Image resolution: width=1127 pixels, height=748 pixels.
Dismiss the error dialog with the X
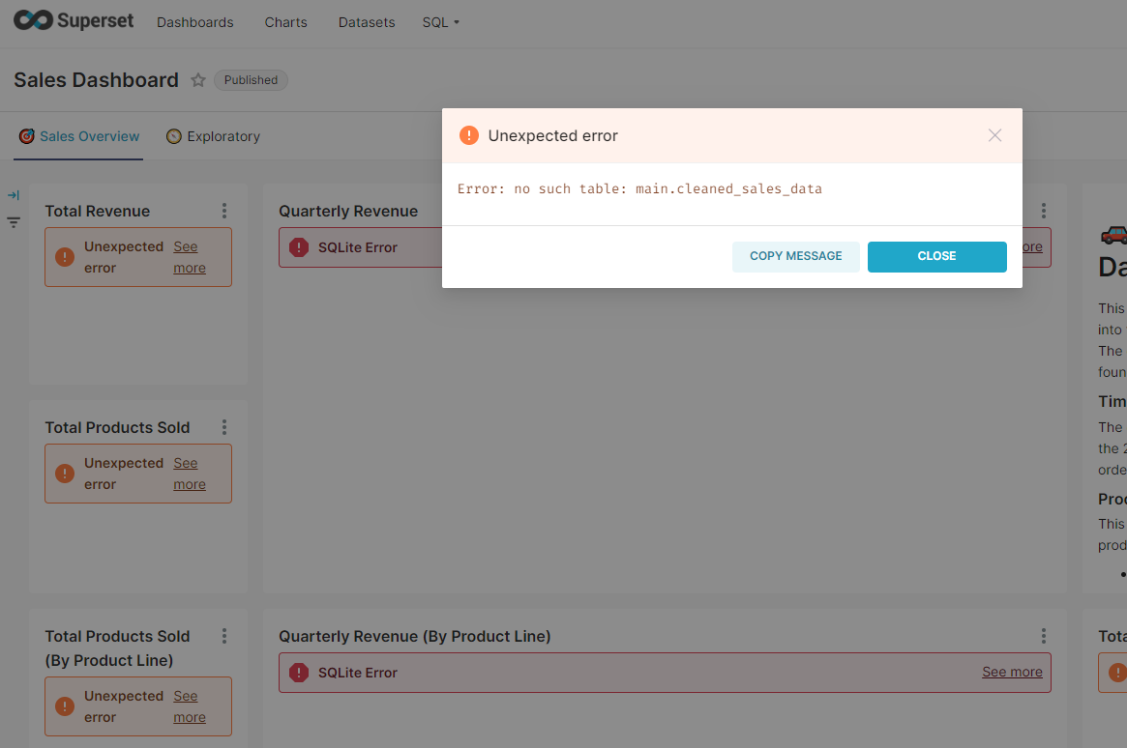tap(994, 135)
